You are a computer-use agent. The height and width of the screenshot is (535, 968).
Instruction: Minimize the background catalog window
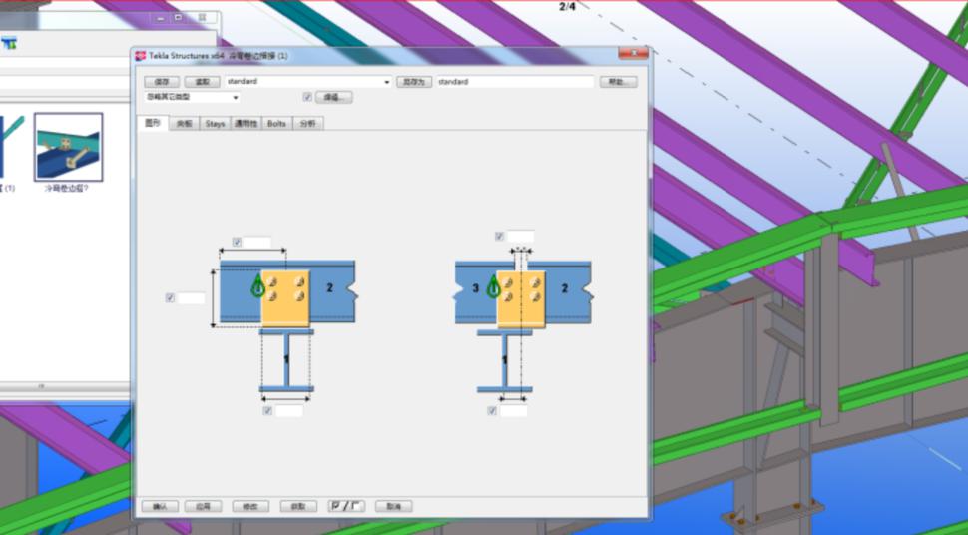(x=160, y=18)
